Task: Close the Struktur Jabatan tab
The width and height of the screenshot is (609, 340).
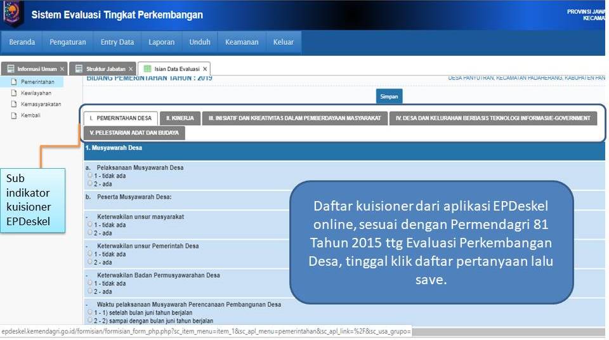Action: [131, 69]
